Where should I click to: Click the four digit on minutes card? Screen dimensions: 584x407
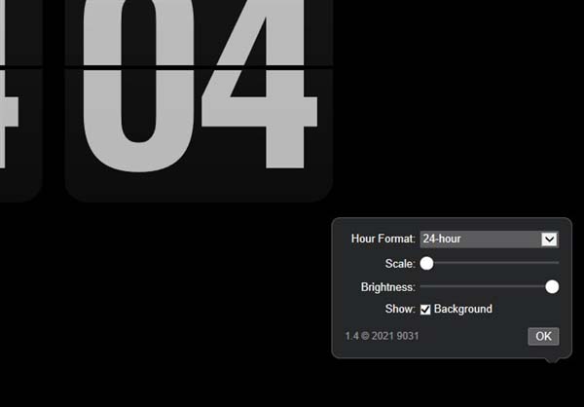point(260,84)
